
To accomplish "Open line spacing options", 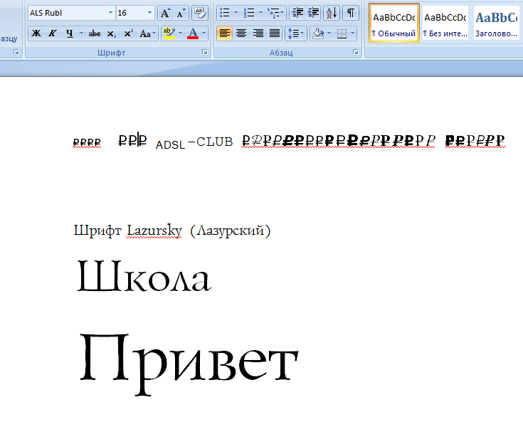I will coord(296,33).
